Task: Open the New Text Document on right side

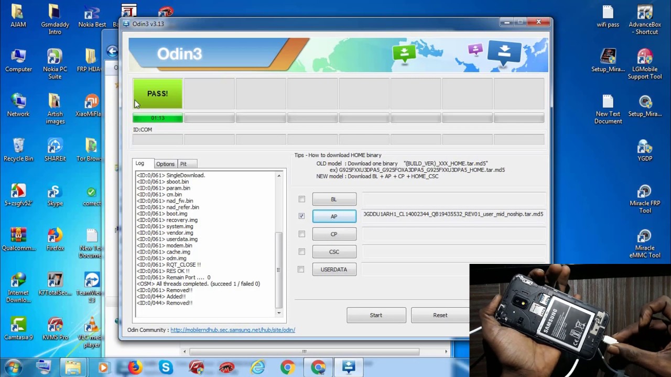Action: click(608, 109)
